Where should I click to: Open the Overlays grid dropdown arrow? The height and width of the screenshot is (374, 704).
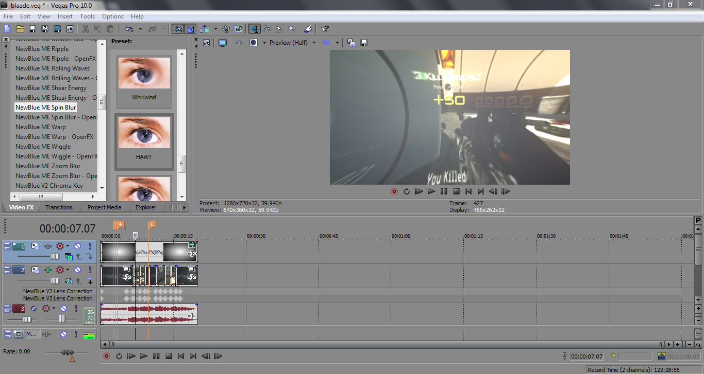(x=338, y=43)
